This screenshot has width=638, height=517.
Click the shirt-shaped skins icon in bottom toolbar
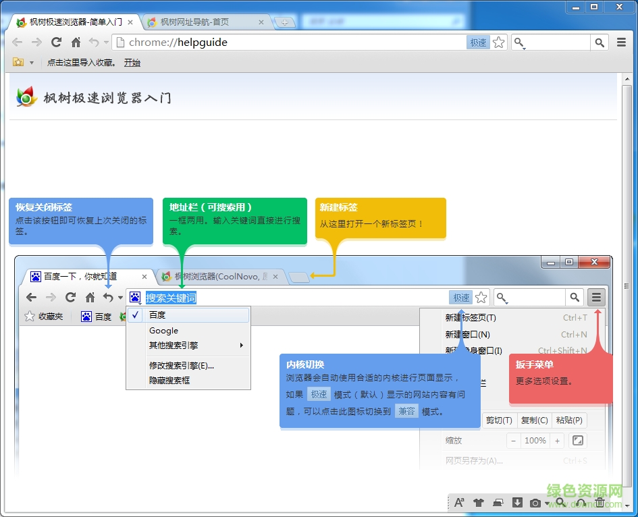coord(479,502)
